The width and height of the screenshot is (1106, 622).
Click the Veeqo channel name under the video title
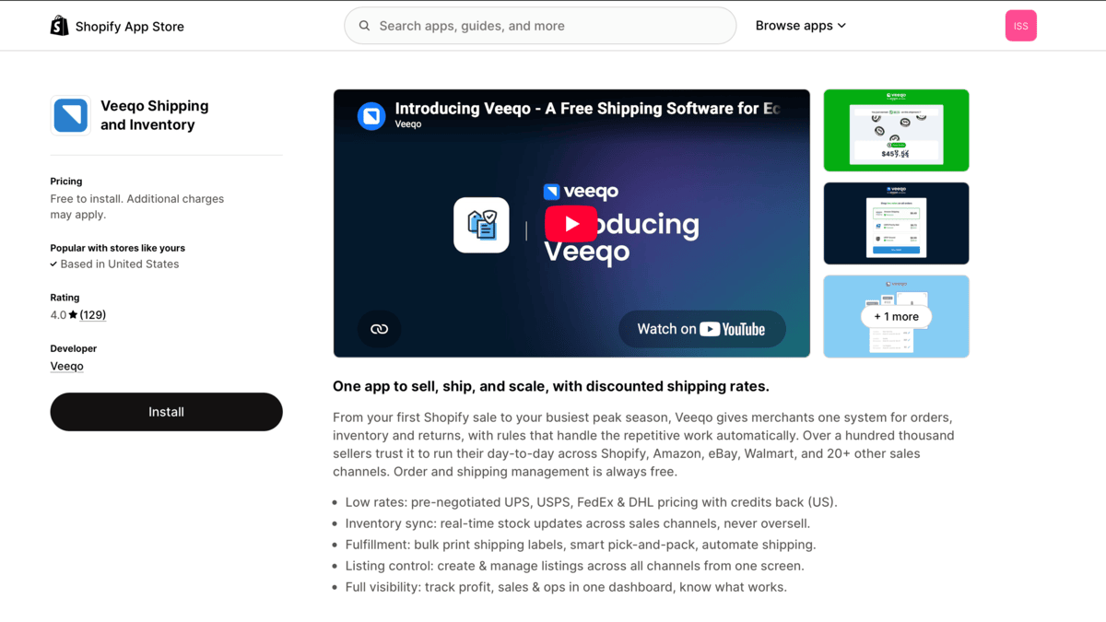408,124
